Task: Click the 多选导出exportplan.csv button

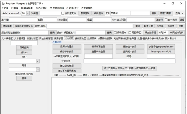Action: point(161,47)
